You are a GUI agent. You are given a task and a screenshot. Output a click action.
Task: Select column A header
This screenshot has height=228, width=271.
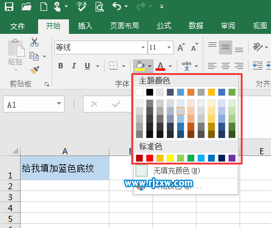[x=65, y=151]
